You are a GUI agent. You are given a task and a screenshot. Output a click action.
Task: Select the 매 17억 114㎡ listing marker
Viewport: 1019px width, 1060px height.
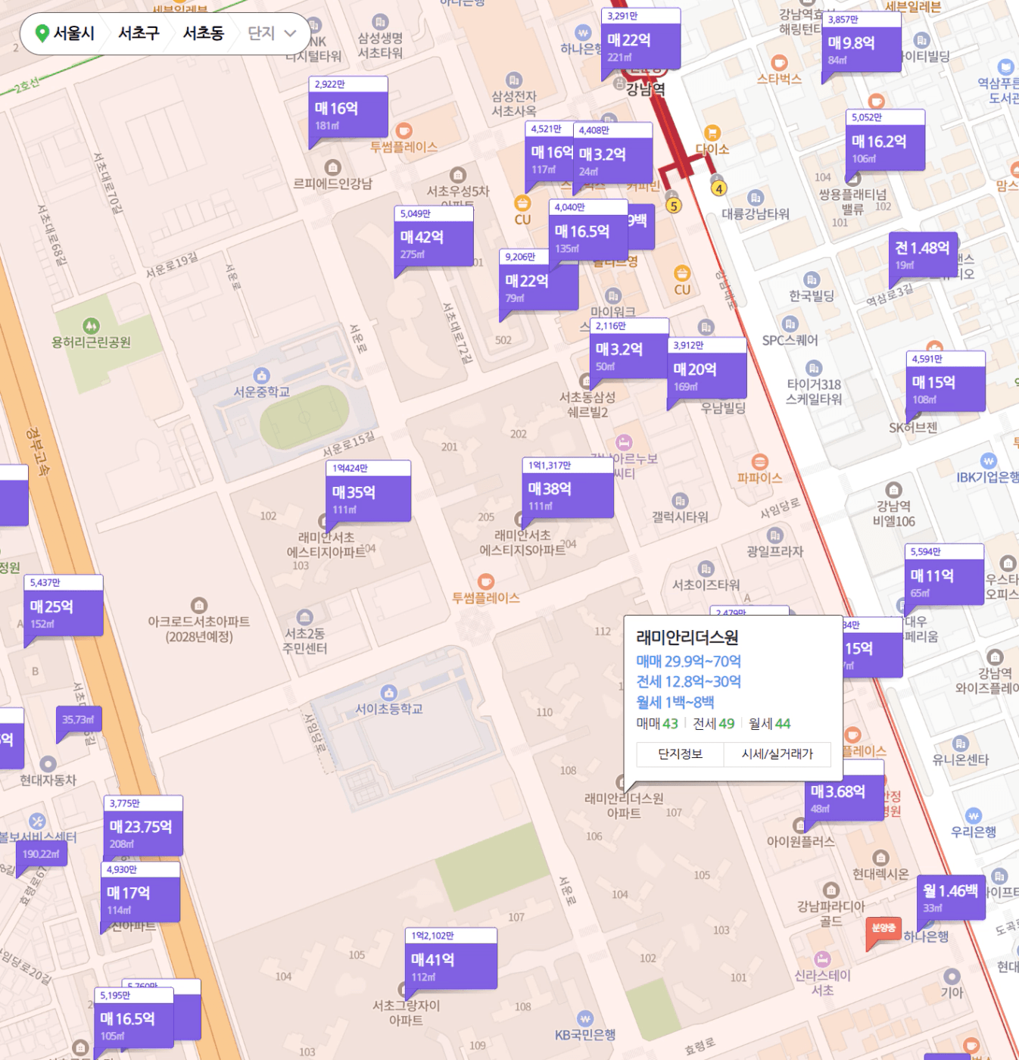point(141,892)
